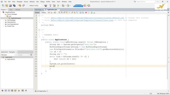This screenshot has height=95, width=170.
Task: Open the Source menu
Action: (26, 2)
